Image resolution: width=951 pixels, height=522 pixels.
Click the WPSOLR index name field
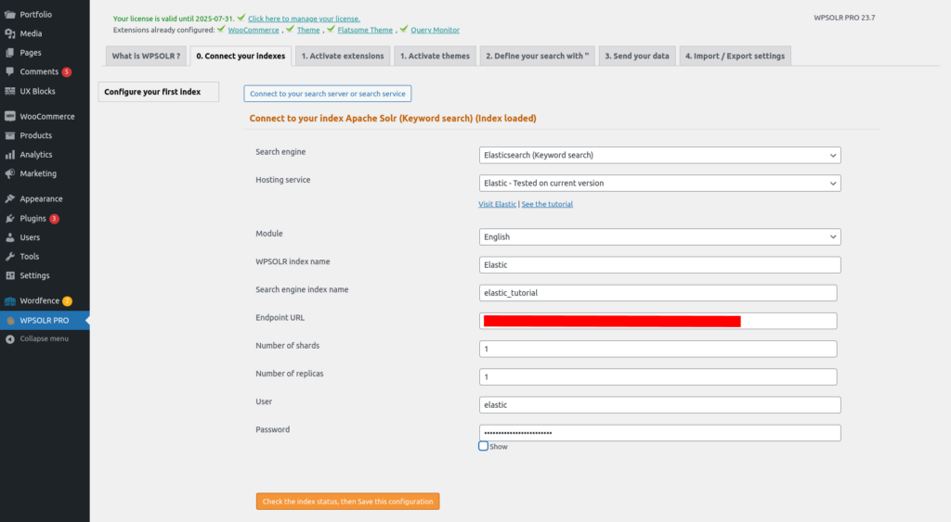pyautogui.click(x=660, y=264)
